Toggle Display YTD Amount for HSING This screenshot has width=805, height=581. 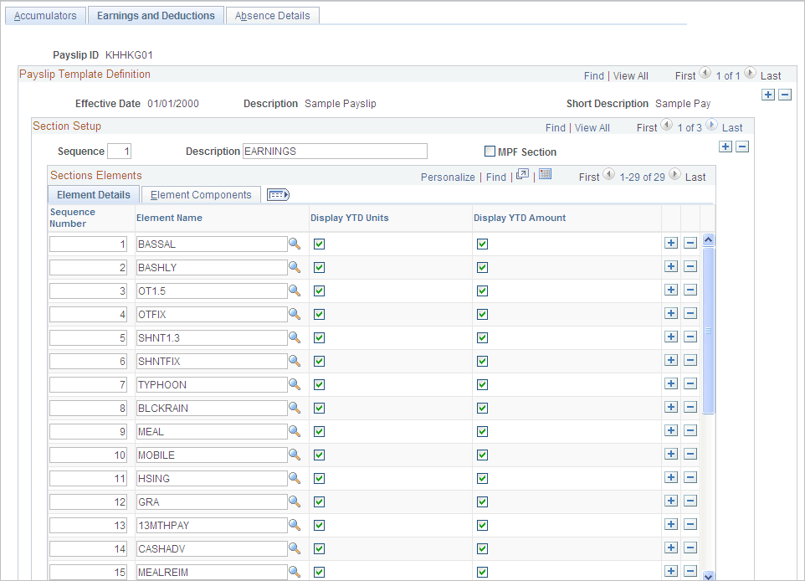tap(480, 477)
